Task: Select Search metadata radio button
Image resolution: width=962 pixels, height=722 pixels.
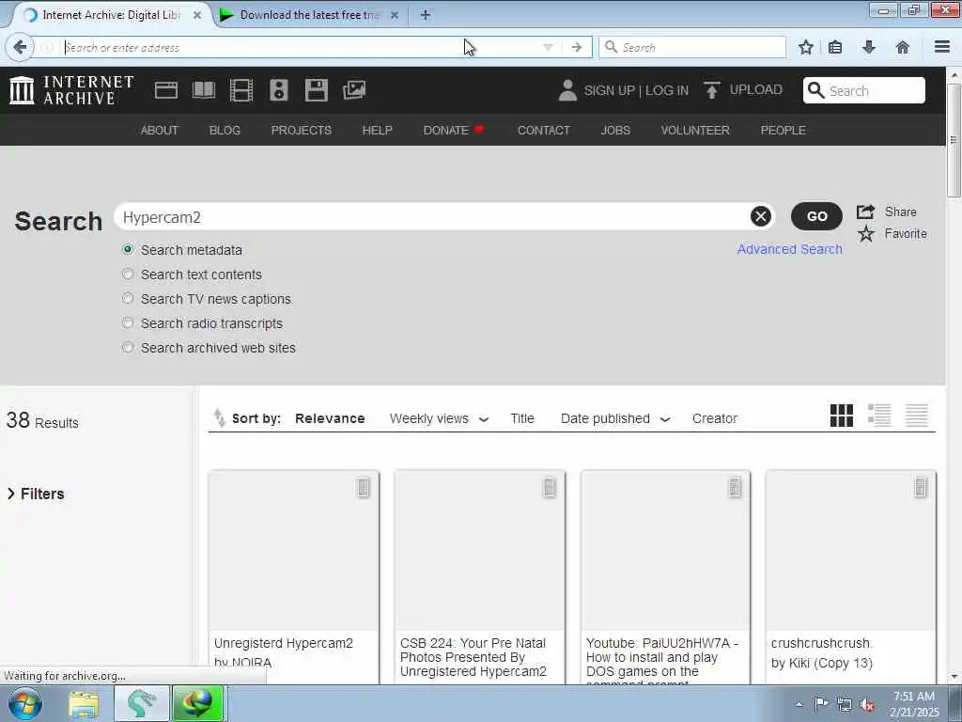Action: pyautogui.click(x=128, y=249)
